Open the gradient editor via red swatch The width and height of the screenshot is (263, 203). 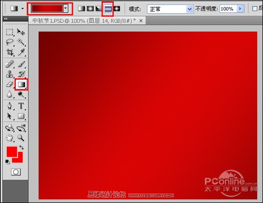pyautogui.click(x=47, y=8)
